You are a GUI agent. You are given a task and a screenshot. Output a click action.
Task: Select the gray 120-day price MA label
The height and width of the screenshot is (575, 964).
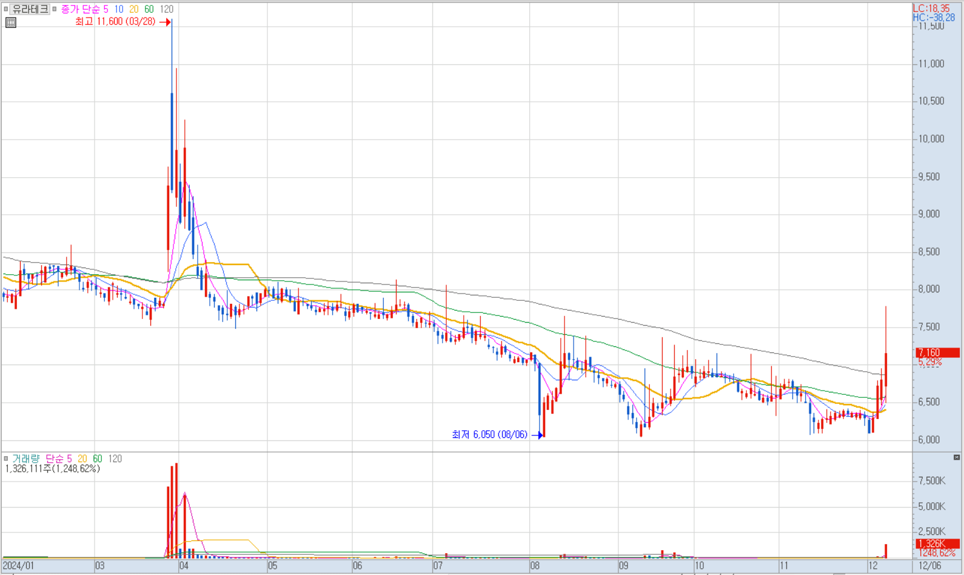(x=166, y=9)
